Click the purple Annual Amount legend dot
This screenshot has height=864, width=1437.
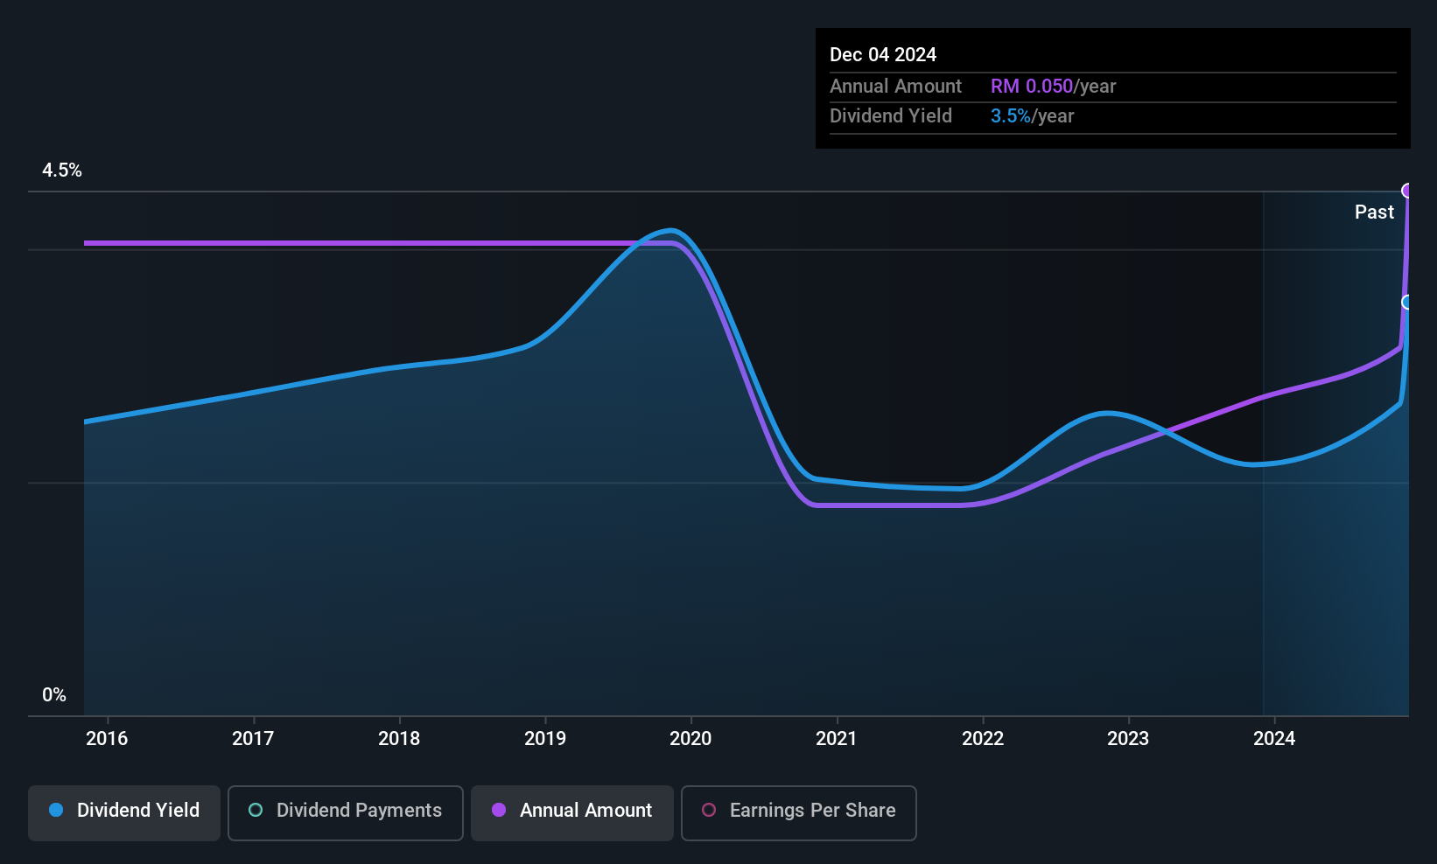click(x=499, y=810)
